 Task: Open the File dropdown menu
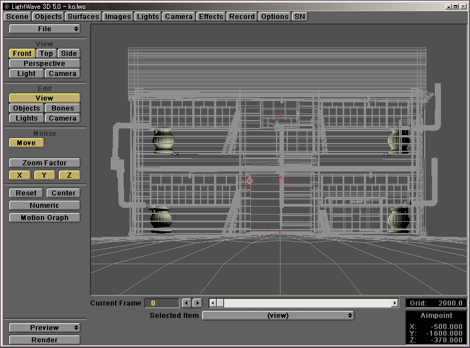[x=45, y=29]
